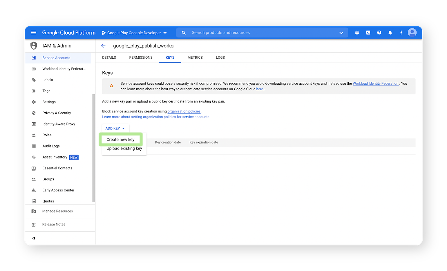Click the organization policies link
This screenshot has width=447, height=271.
click(x=184, y=111)
